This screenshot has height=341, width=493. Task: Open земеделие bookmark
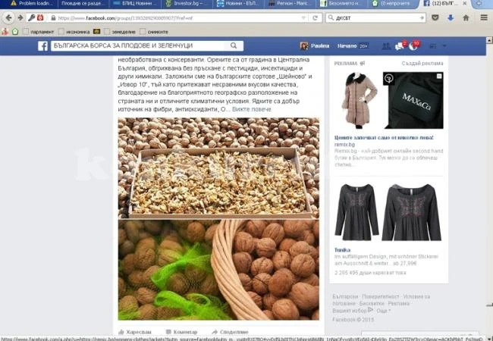coord(120,32)
